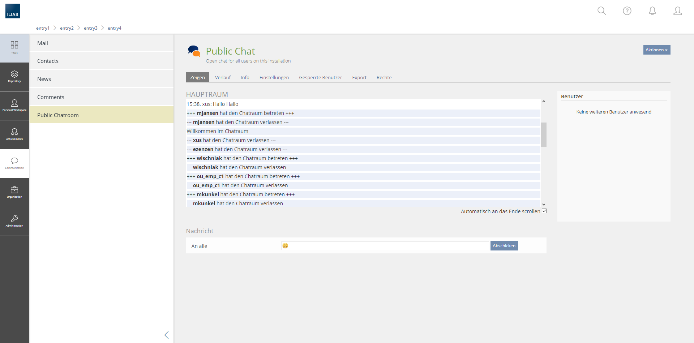Toggle 'Automatisch an das Ende scrollen' checkbox
The image size is (694, 343).
(544, 211)
